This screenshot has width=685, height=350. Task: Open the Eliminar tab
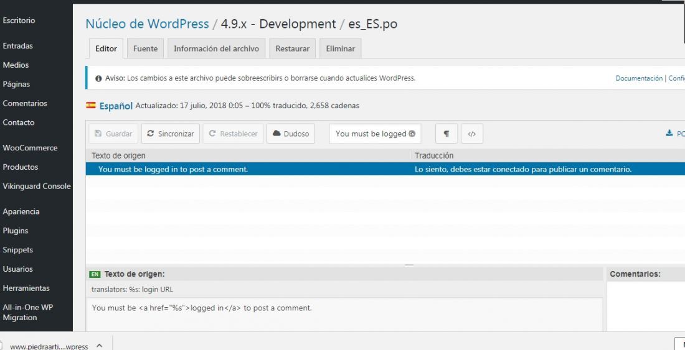(x=340, y=48)
